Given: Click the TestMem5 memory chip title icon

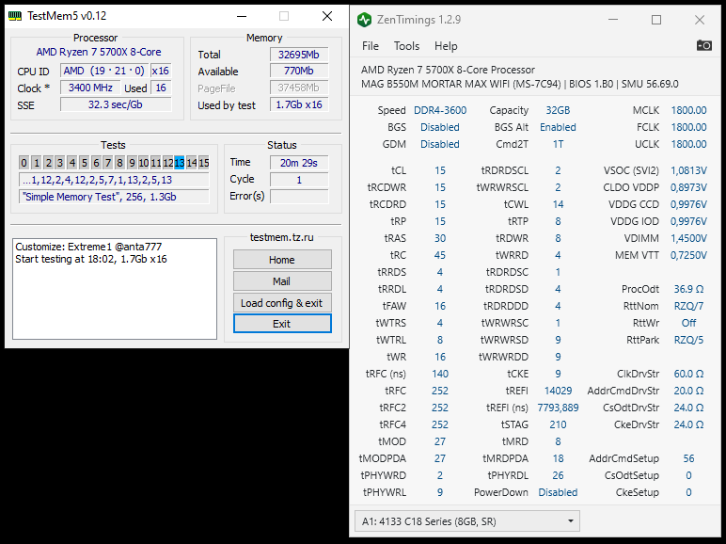Looking at the screenshot, I should (x=15, y=16).
